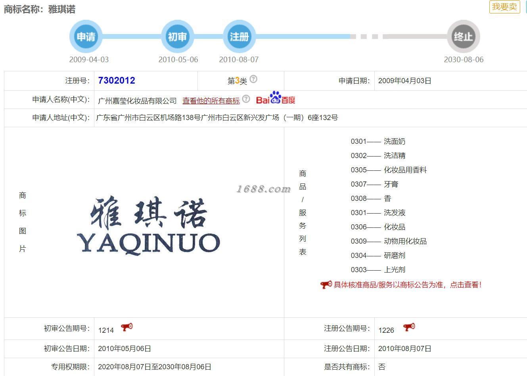
Task: Click timeline date 2010-05-06
Action: [178, 59]
